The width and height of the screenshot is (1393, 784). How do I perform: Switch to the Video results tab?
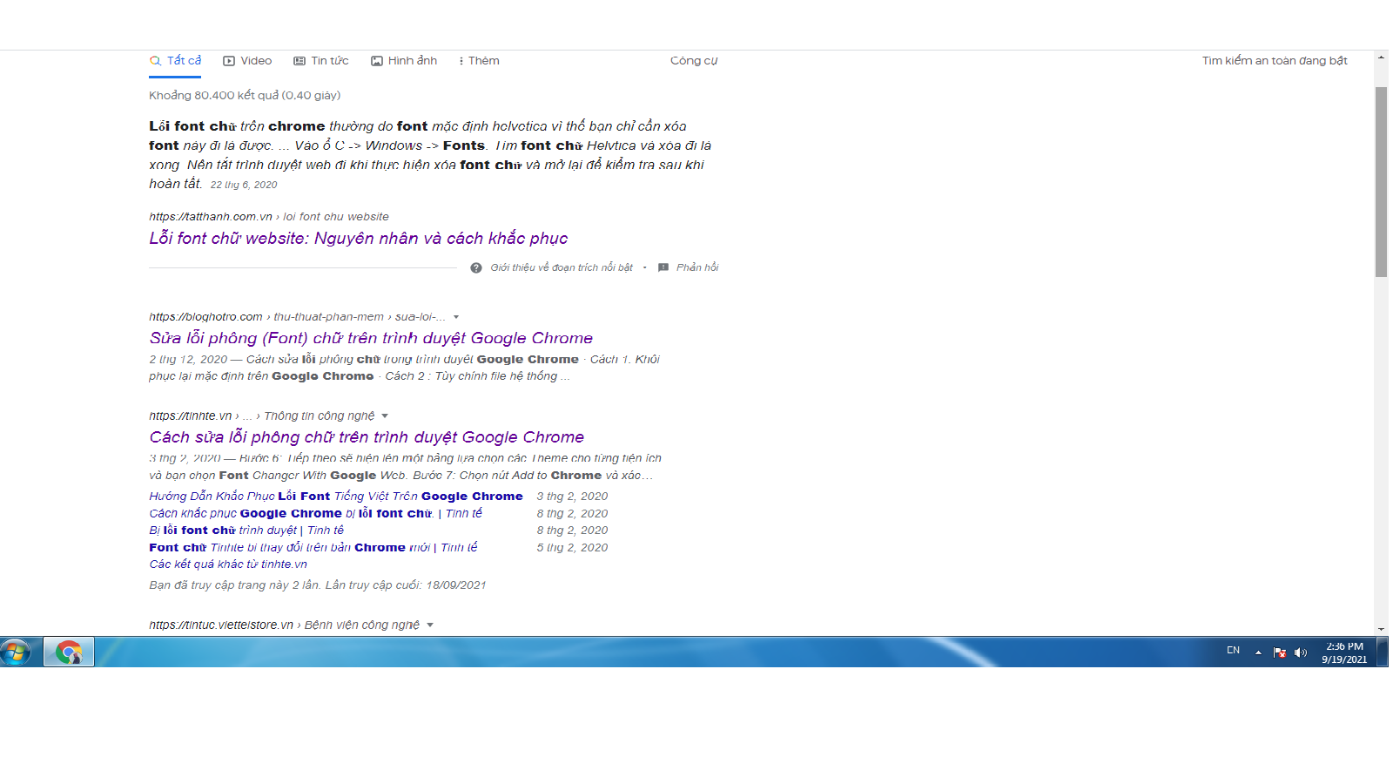247,61
